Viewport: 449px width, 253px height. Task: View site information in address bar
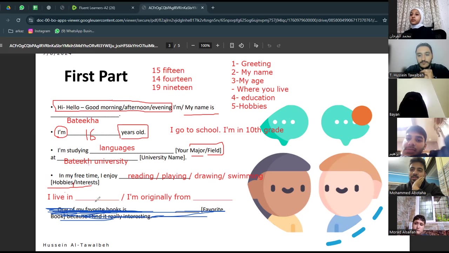(x=31, y=20)
